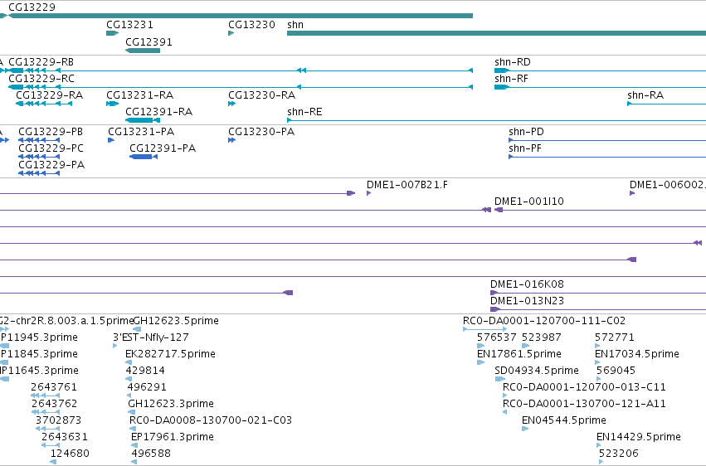
Task: Select the CG13230-RA transcript arrows
Action: click(232, 104)
